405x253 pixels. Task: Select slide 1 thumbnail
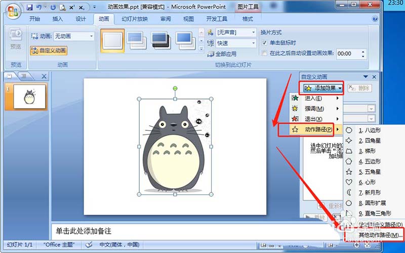(x=29, y=96)
